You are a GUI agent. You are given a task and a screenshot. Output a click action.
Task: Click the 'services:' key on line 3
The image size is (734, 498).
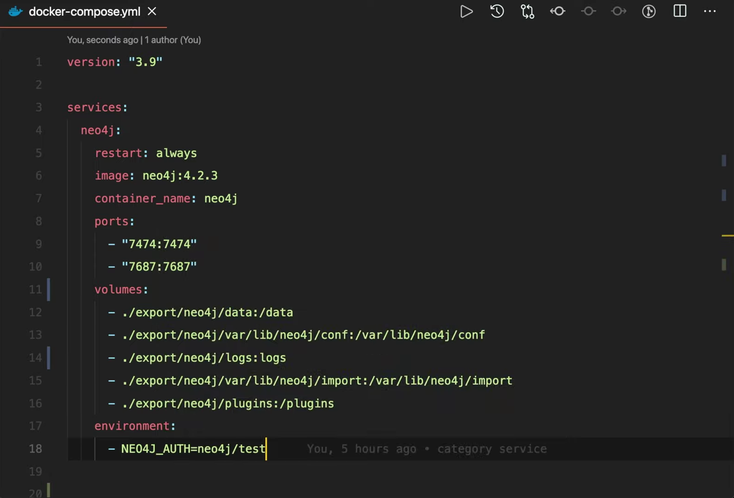pyautogui.click(x=98, y=108)
